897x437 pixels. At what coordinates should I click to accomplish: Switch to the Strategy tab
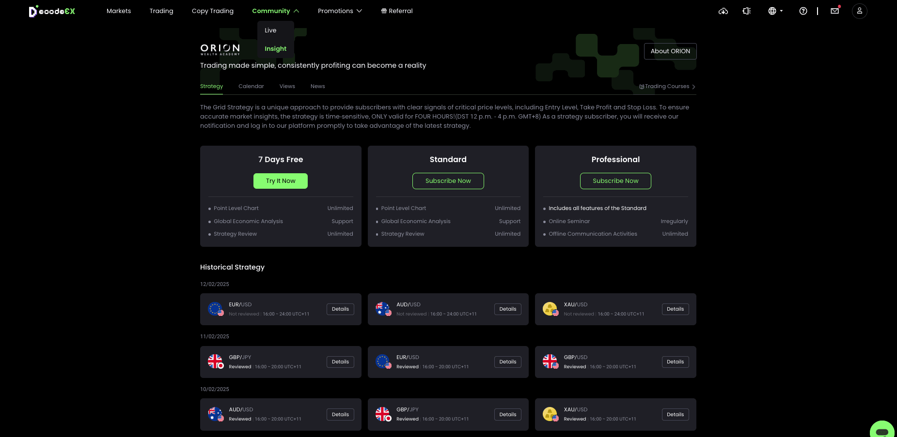pos(211,87)
